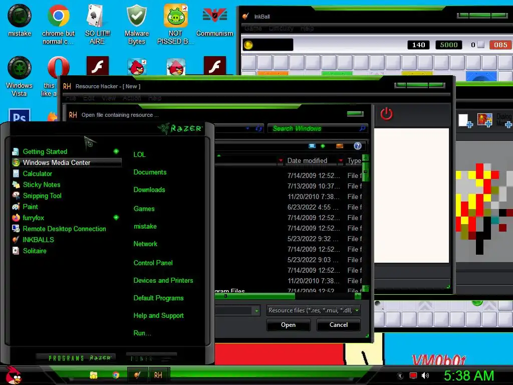This screenshot has width=513, height=385.
Task: Click the orange preview pane icon in dialog
Action: coord(340,146)
